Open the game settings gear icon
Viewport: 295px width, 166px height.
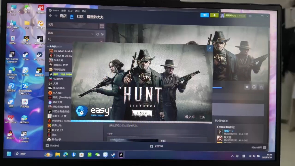[247, 86]
